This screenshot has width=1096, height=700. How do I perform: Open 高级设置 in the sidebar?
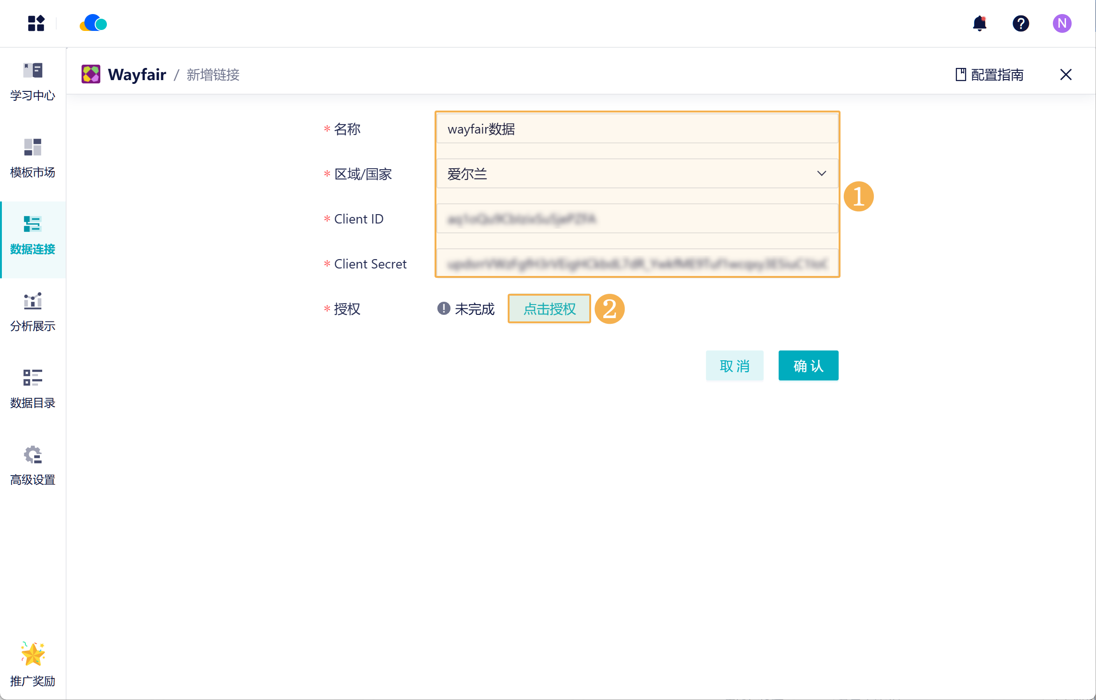pyautogui.click(x=33, y=466)
